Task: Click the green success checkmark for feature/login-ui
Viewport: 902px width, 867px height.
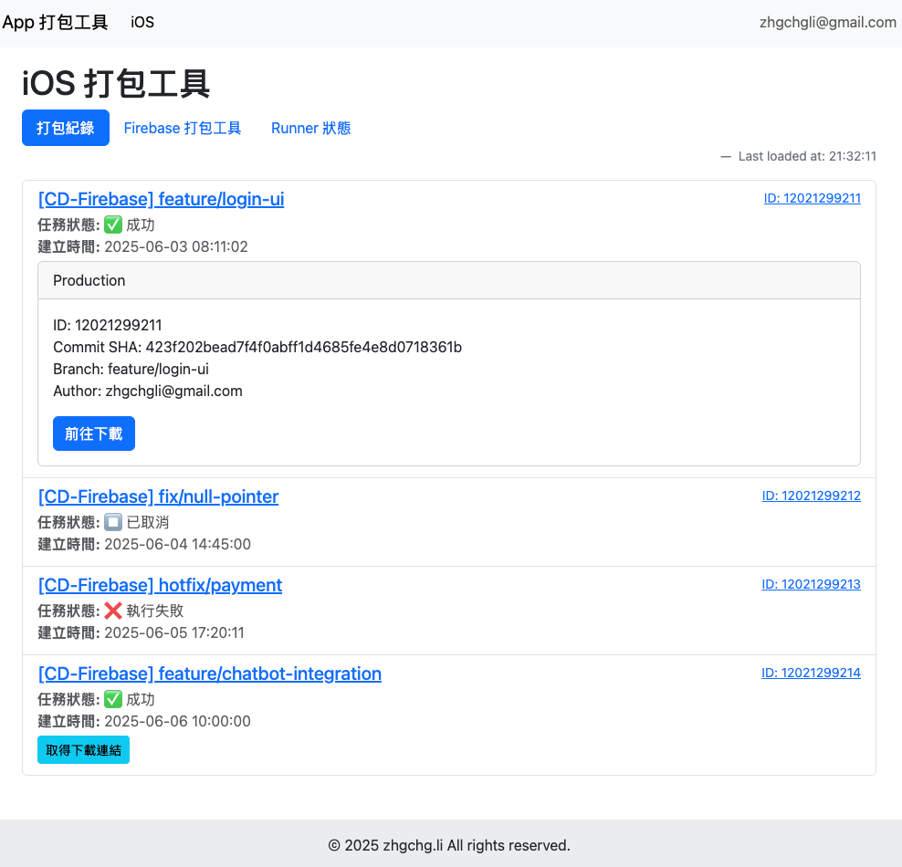Action: (x=113, y=225)
